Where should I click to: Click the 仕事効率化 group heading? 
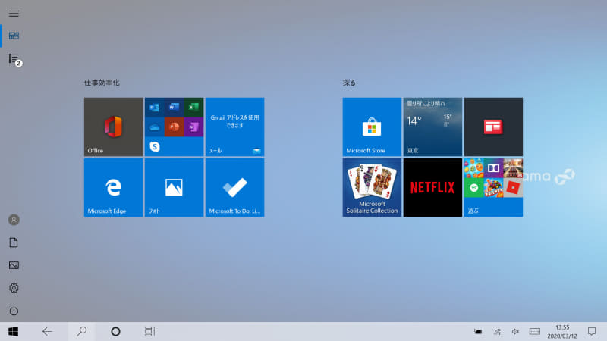coord(102,83)
